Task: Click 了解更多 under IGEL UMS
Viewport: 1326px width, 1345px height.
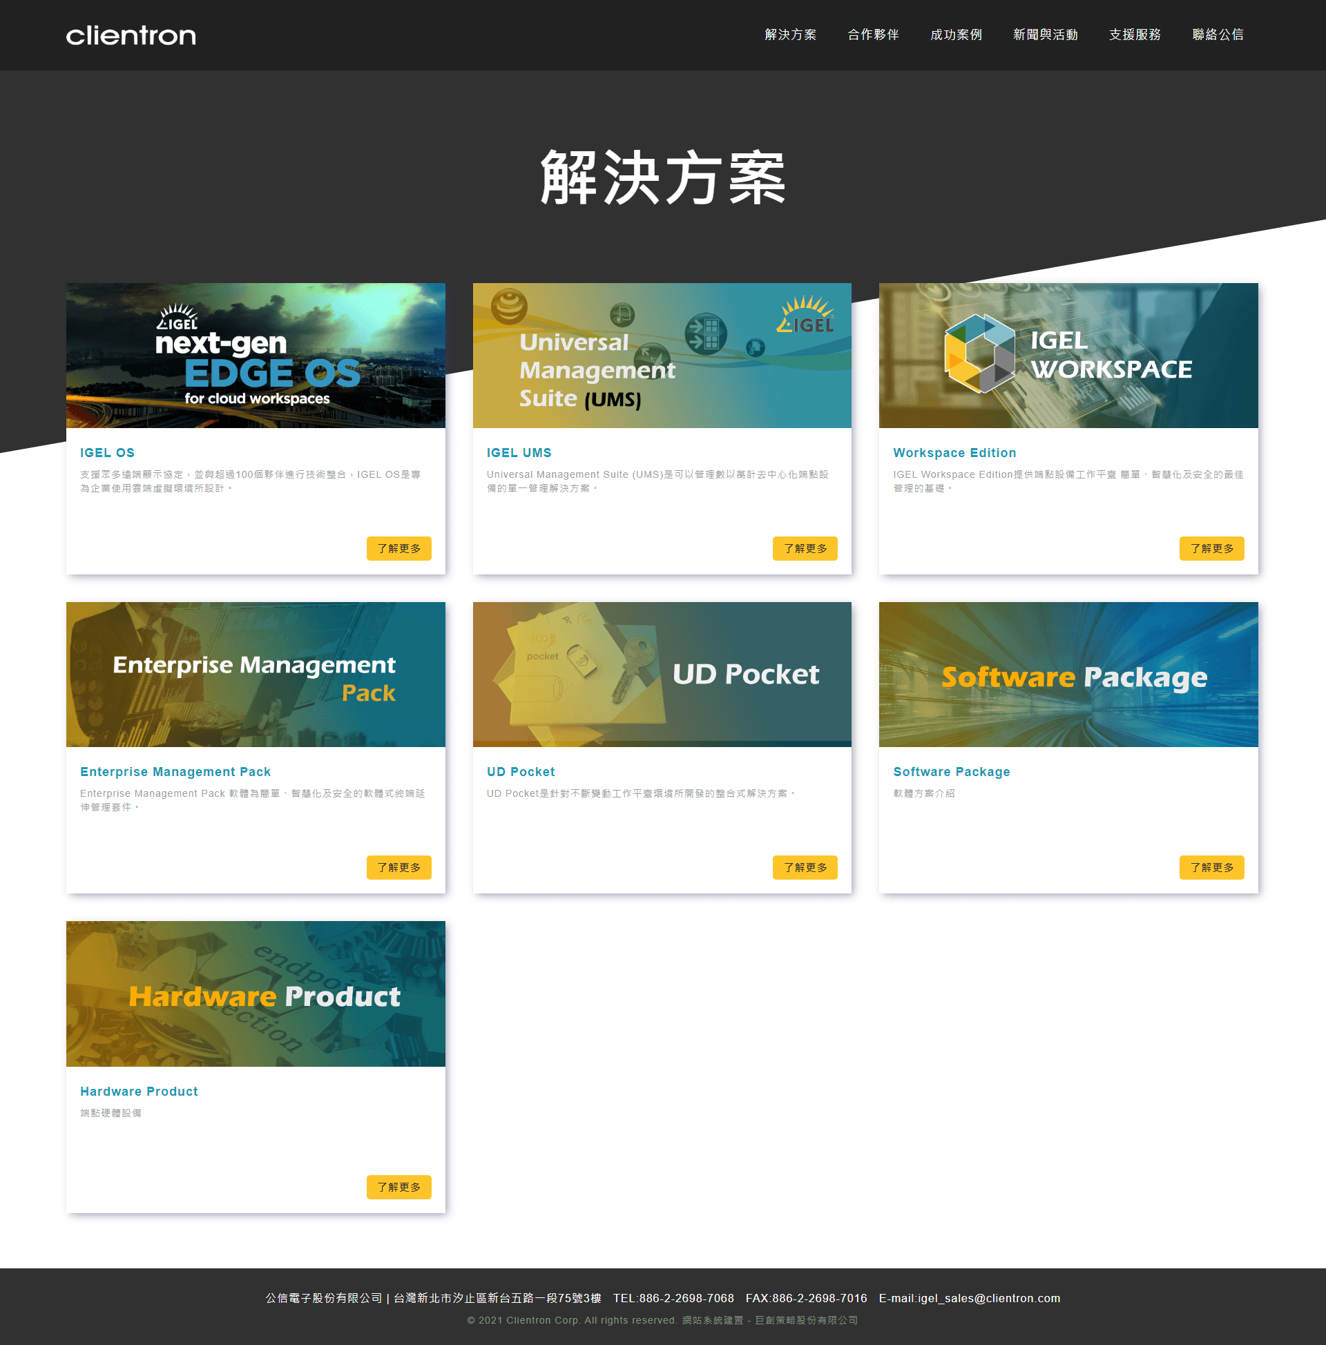Action: (x=805, y=549)
